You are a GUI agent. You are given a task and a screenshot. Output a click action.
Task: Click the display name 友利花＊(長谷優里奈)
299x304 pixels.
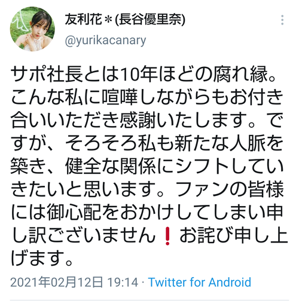pyautogui.click(x=125, y=20)
